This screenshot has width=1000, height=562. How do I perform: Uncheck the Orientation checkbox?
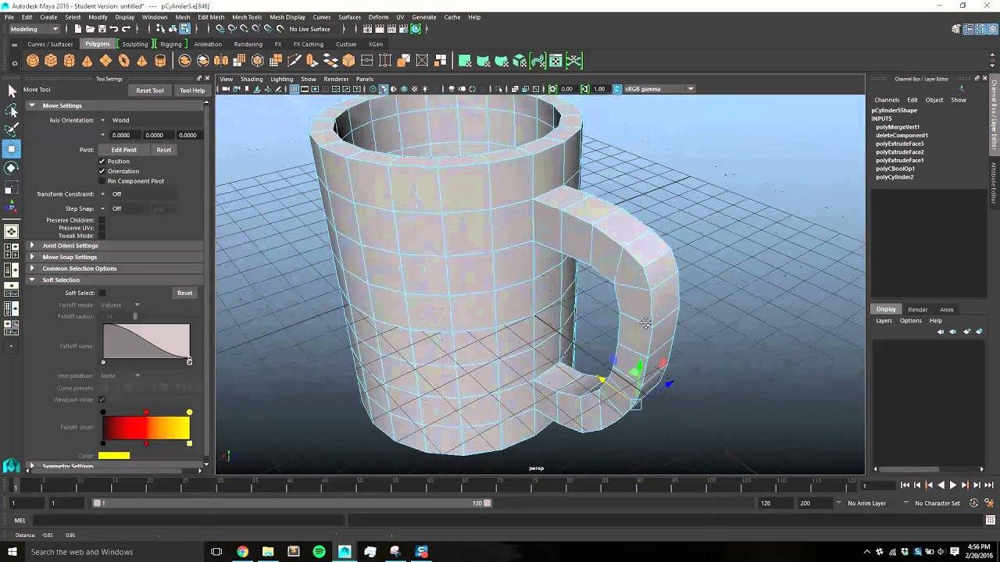(102, 171)
